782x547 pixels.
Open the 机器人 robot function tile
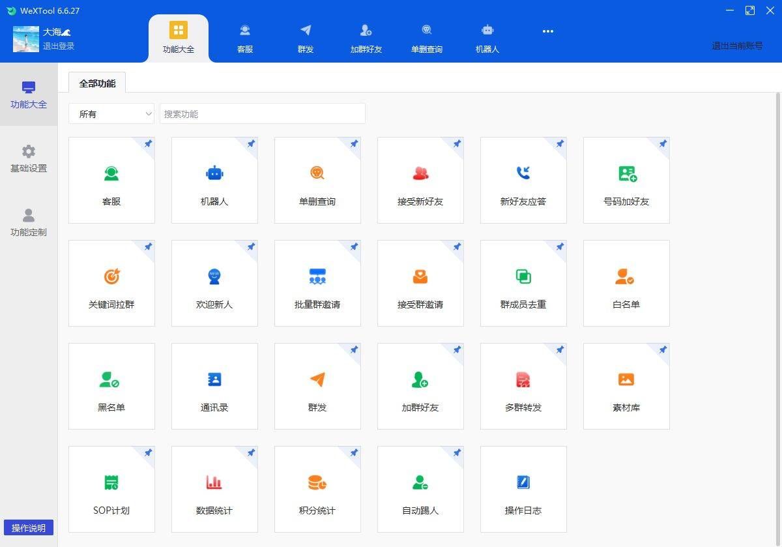pyautogui.click(x=214, y=181)
